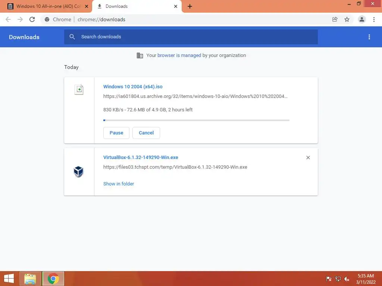The width and height of the screenshot is (382, 286).
Task: Close the Downloads tab
Action: (x=176, y=7)
